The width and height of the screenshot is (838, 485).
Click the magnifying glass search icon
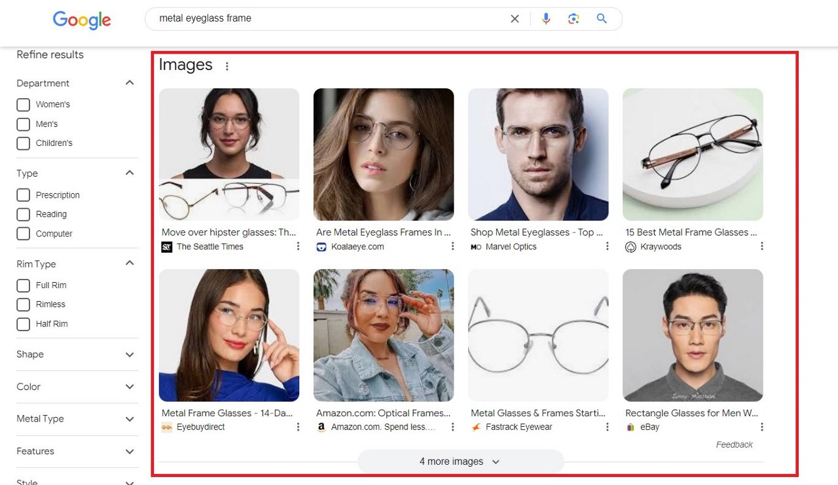[602, 19]
